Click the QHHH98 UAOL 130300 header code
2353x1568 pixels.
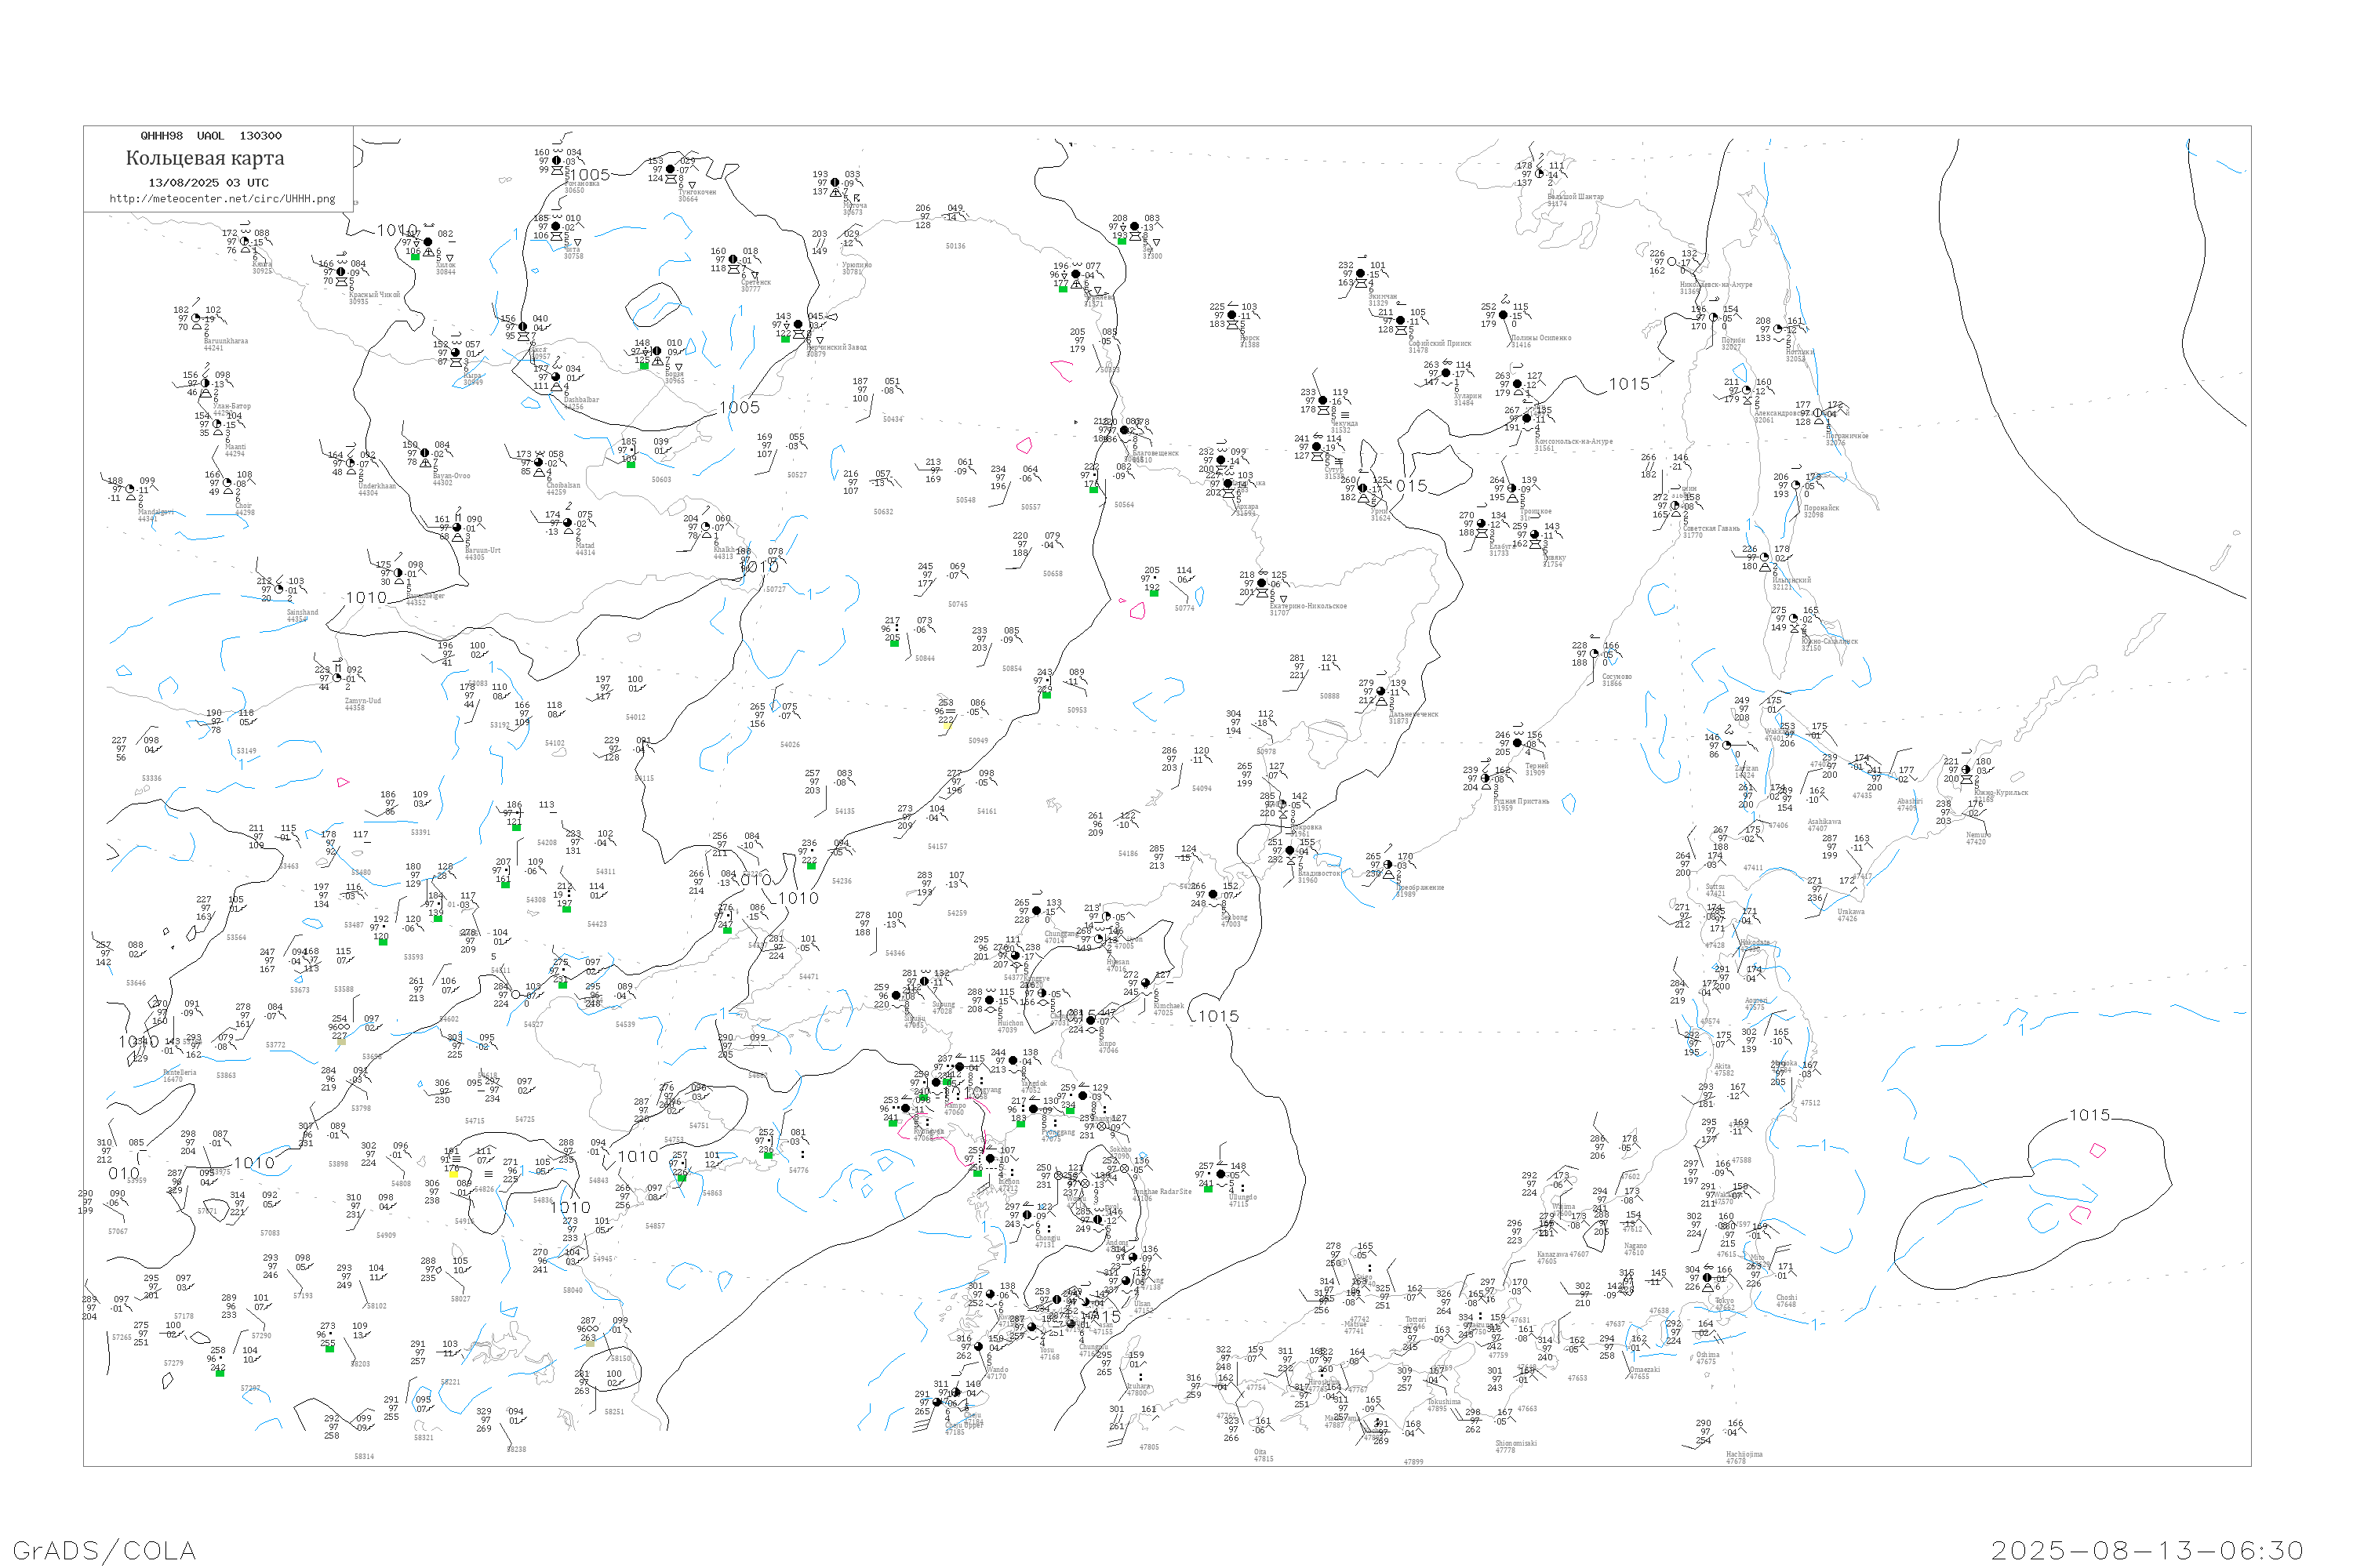click(211, 136)
